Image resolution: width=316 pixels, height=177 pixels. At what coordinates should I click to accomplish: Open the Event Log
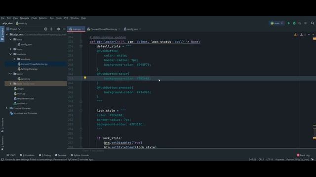click(303, 155)
